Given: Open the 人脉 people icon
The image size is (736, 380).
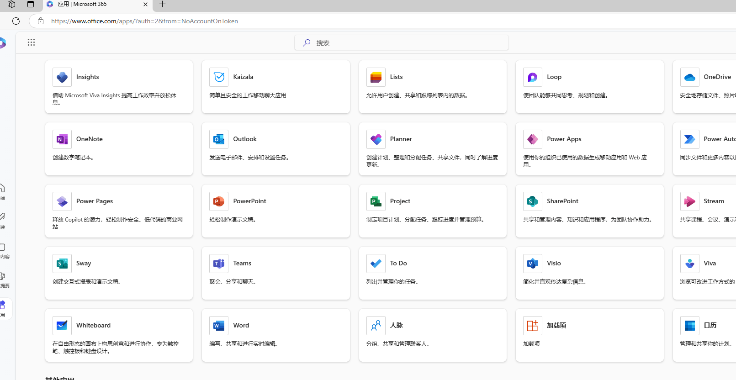Looking at the screenshot, I should [376, 326].
